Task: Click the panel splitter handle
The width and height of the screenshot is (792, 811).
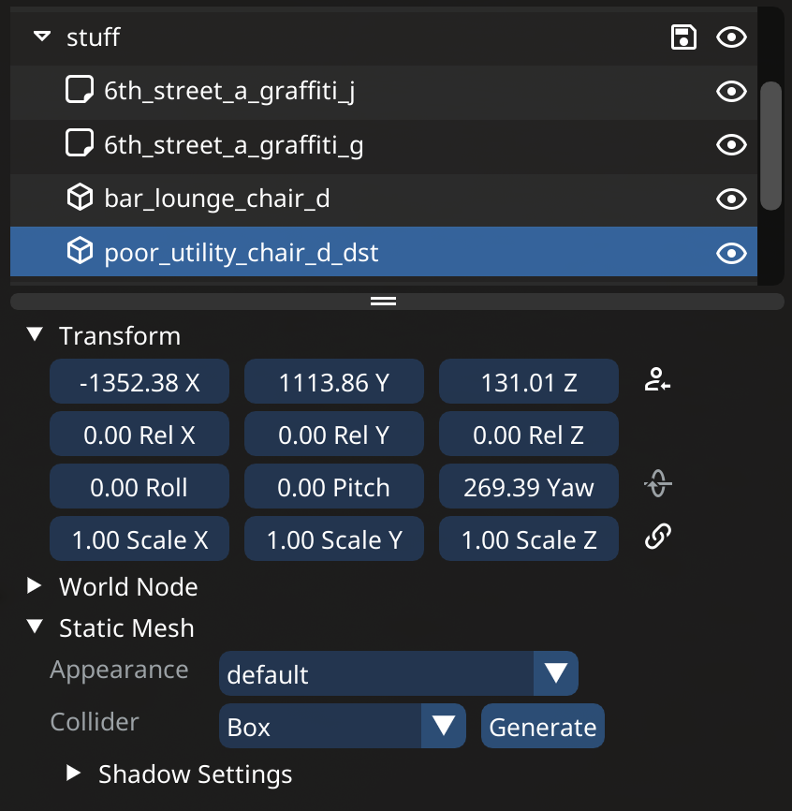Action: click(x=384, y=302)
